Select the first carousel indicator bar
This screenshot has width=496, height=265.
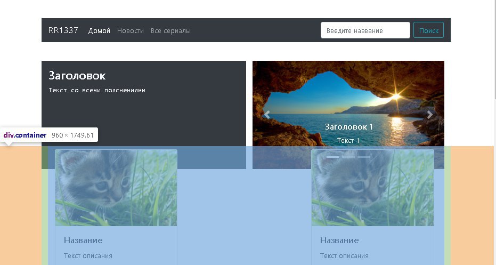tap(333, 157)
